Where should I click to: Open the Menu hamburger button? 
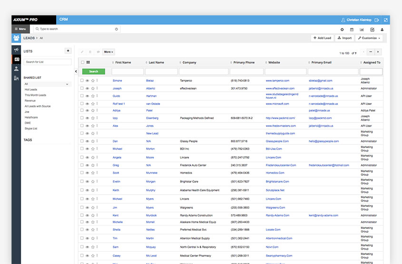(x=20, y=29)
